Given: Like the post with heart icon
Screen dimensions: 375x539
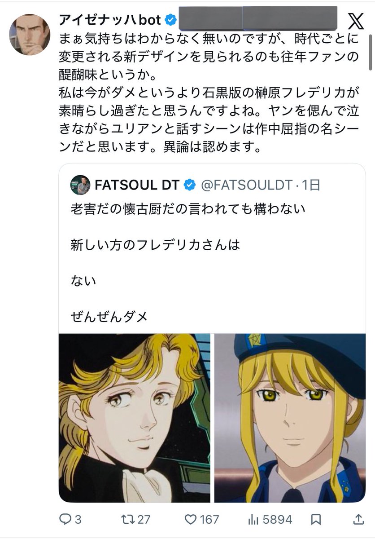Looking at the screenshot, I should [x=191, y=520].
